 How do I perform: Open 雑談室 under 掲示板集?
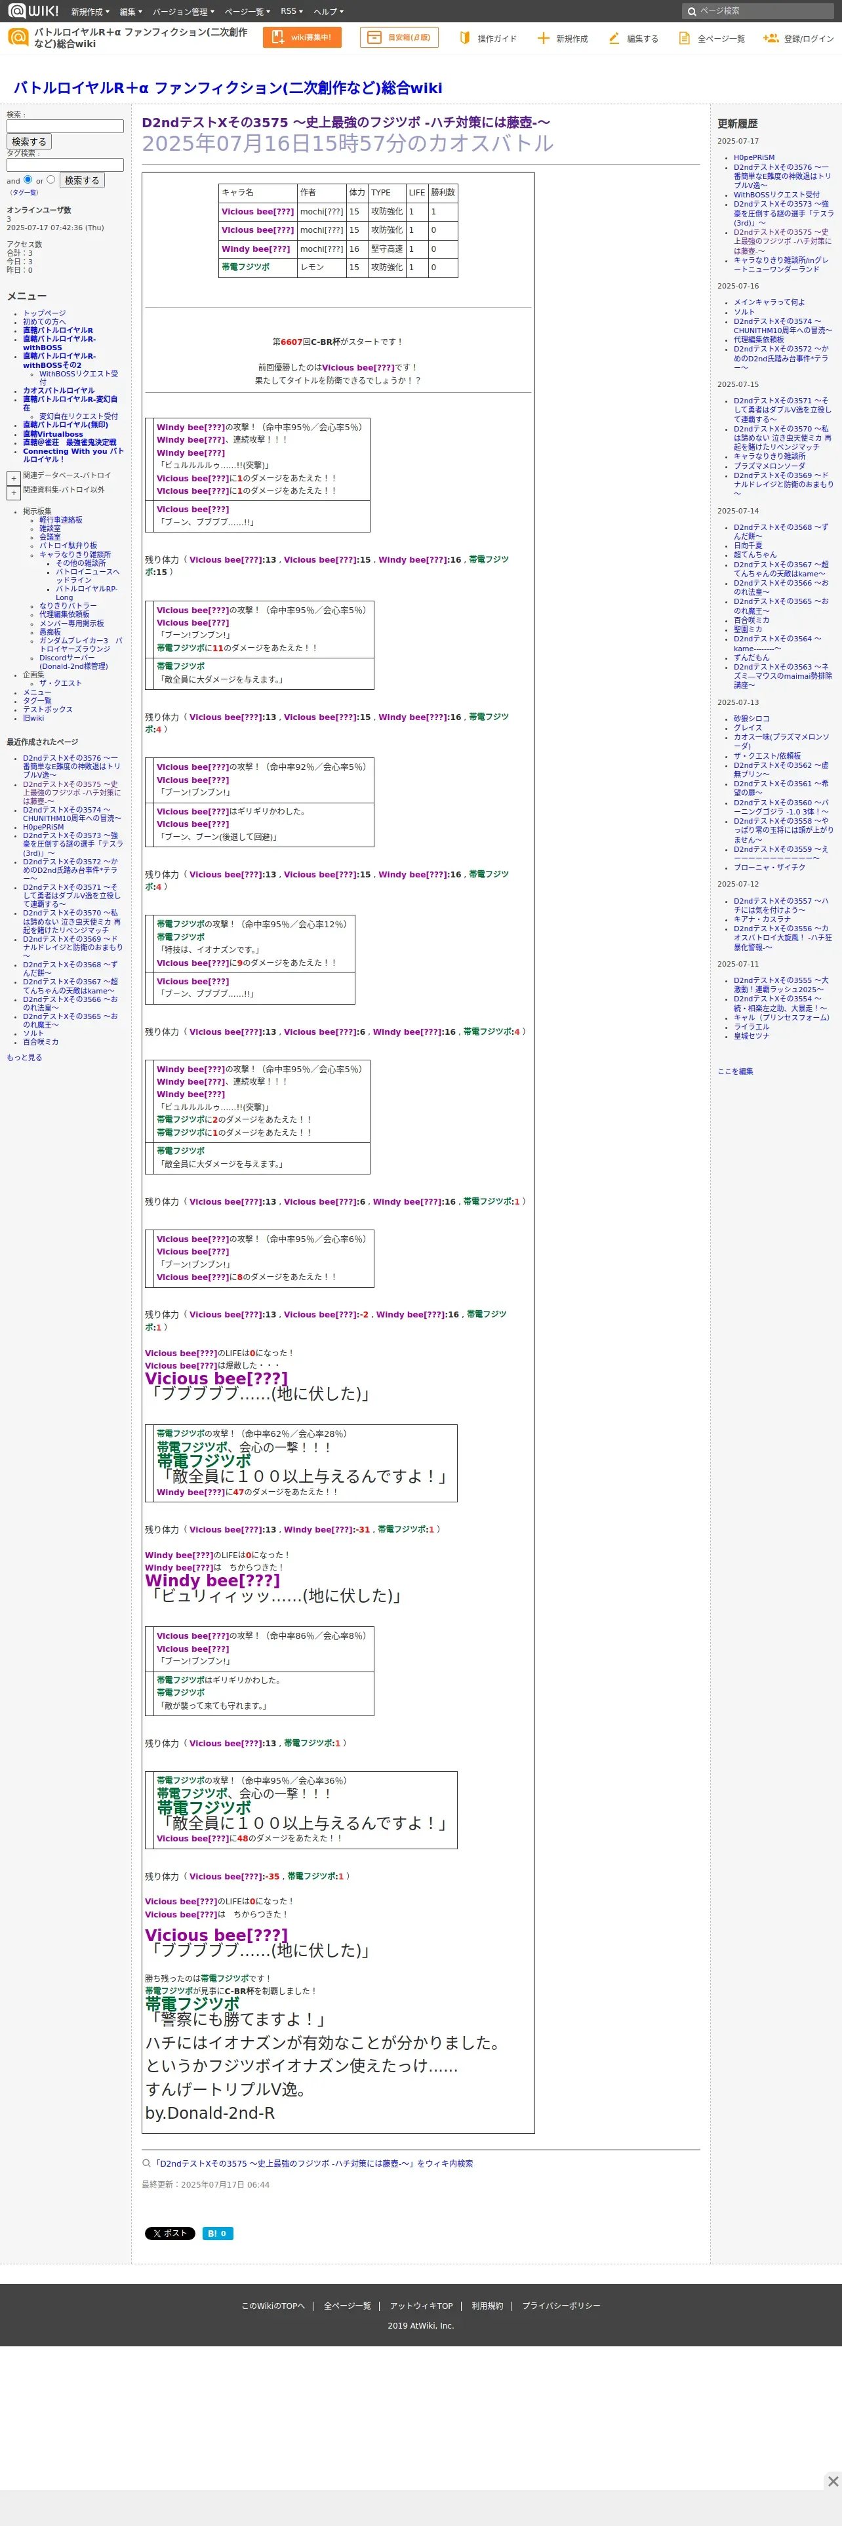click(x=50, y=529)
